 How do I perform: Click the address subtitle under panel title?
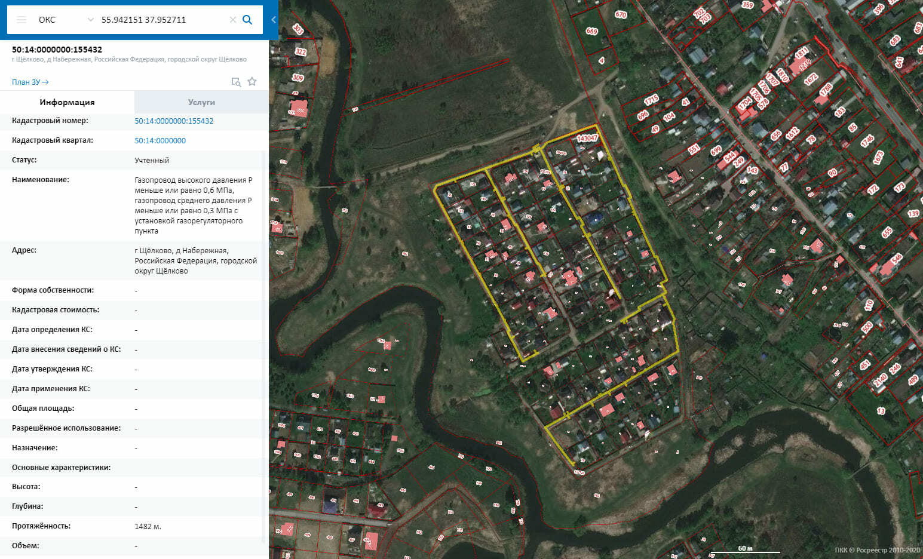coord(129,59)
